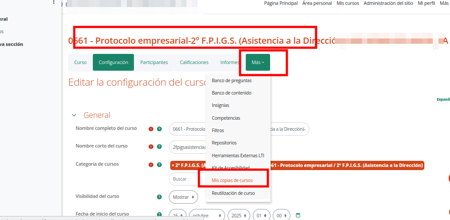Open help icon for Nombre completo del curso

point(159,129)
